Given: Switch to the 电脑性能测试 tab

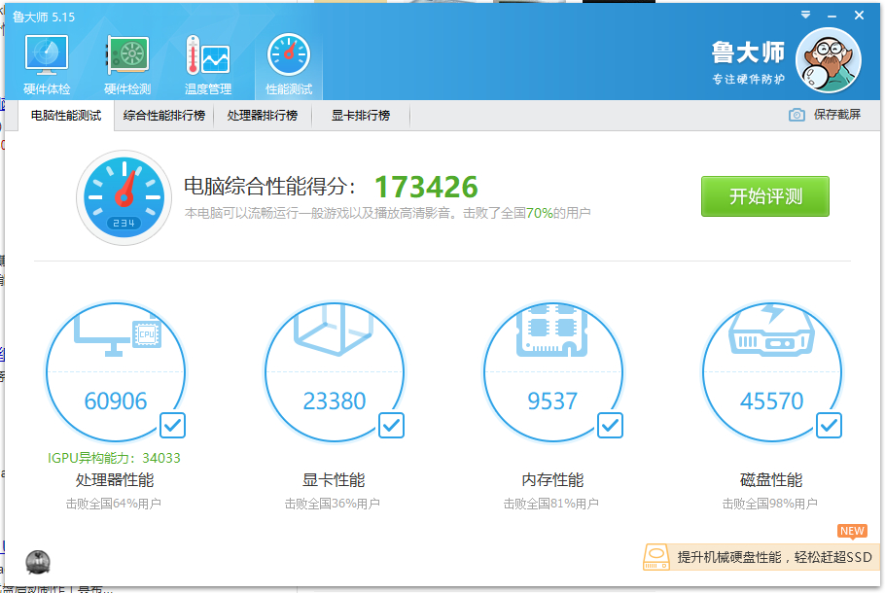Looking at the screenshot, I should tap(66, 116).
